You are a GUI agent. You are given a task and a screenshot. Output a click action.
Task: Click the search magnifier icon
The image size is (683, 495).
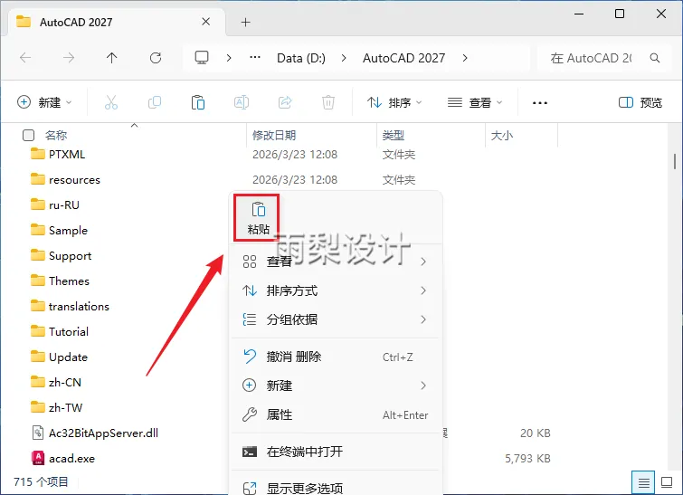tap(655, 58)
